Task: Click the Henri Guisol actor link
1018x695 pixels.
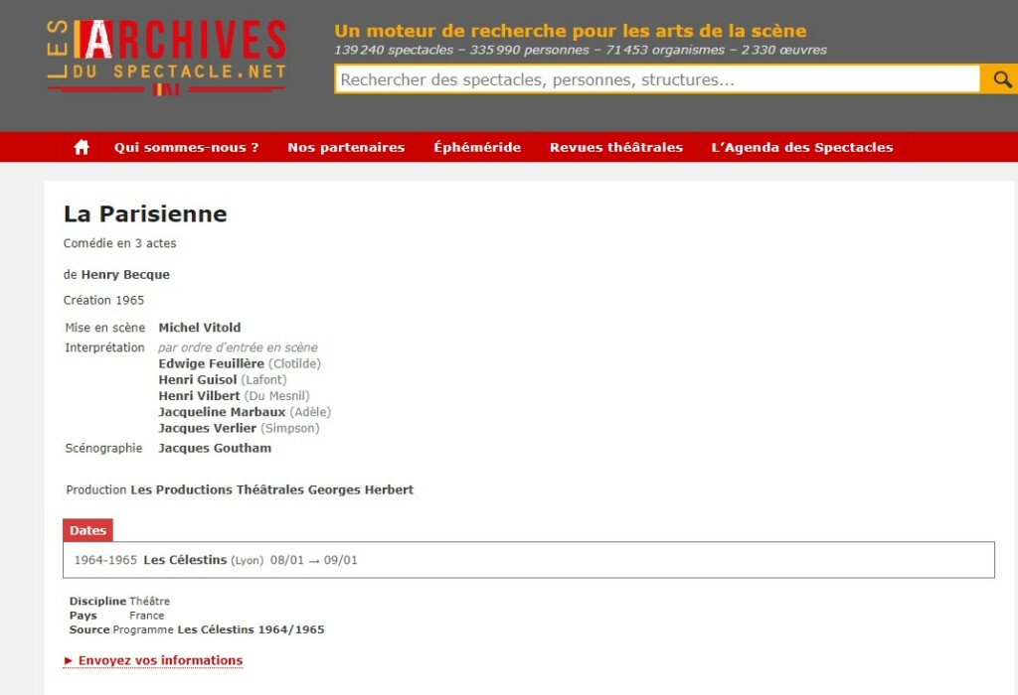Action: pyautogui.click(x=198, y=379)
